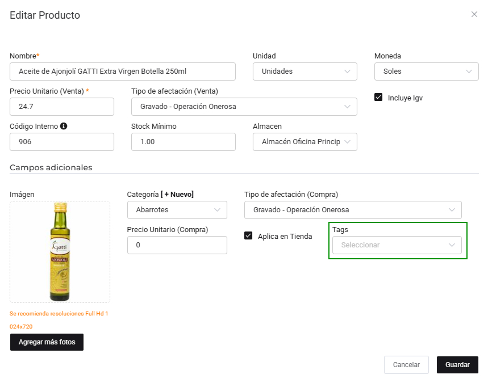Expand the Moneda dropdown showing Soles
488x383 pixels.
click(x=426, y=71)
